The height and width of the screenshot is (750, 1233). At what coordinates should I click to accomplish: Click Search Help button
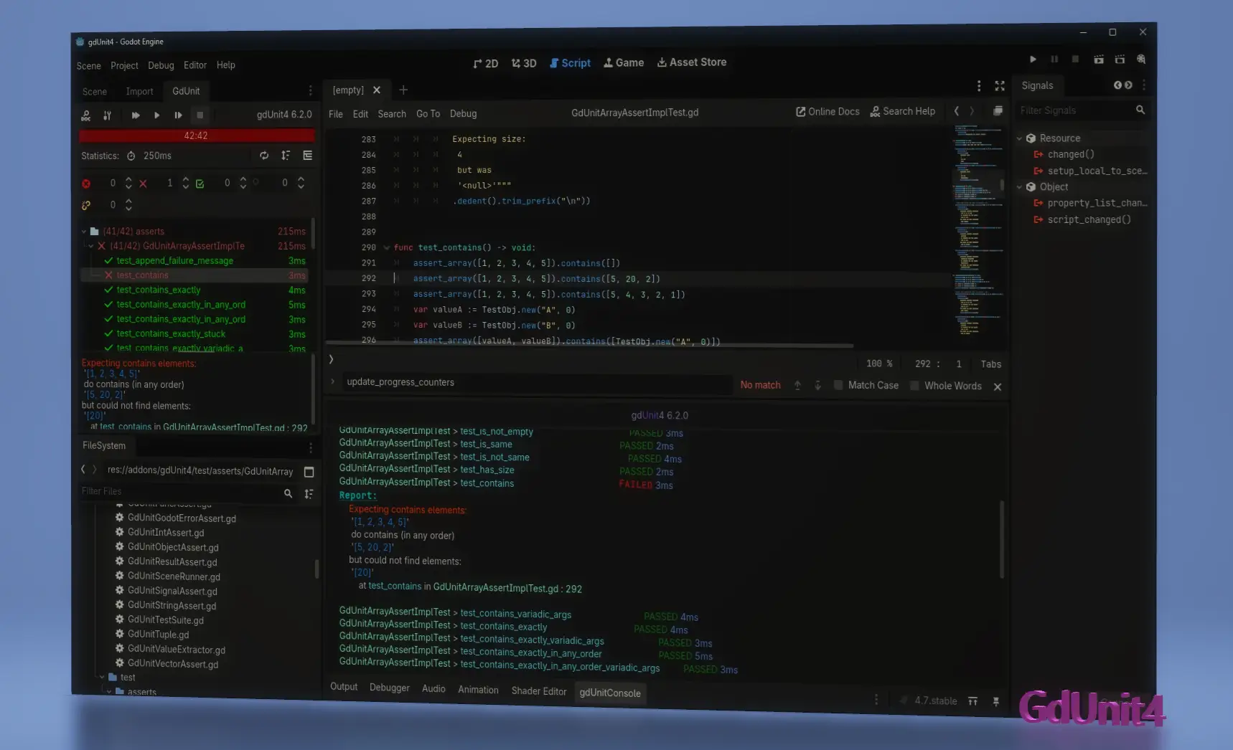tap(903, 111)
